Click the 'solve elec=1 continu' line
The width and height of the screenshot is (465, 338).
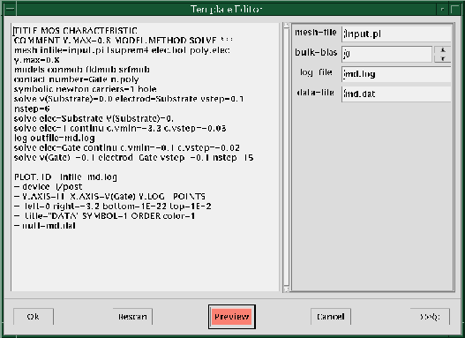120,128
